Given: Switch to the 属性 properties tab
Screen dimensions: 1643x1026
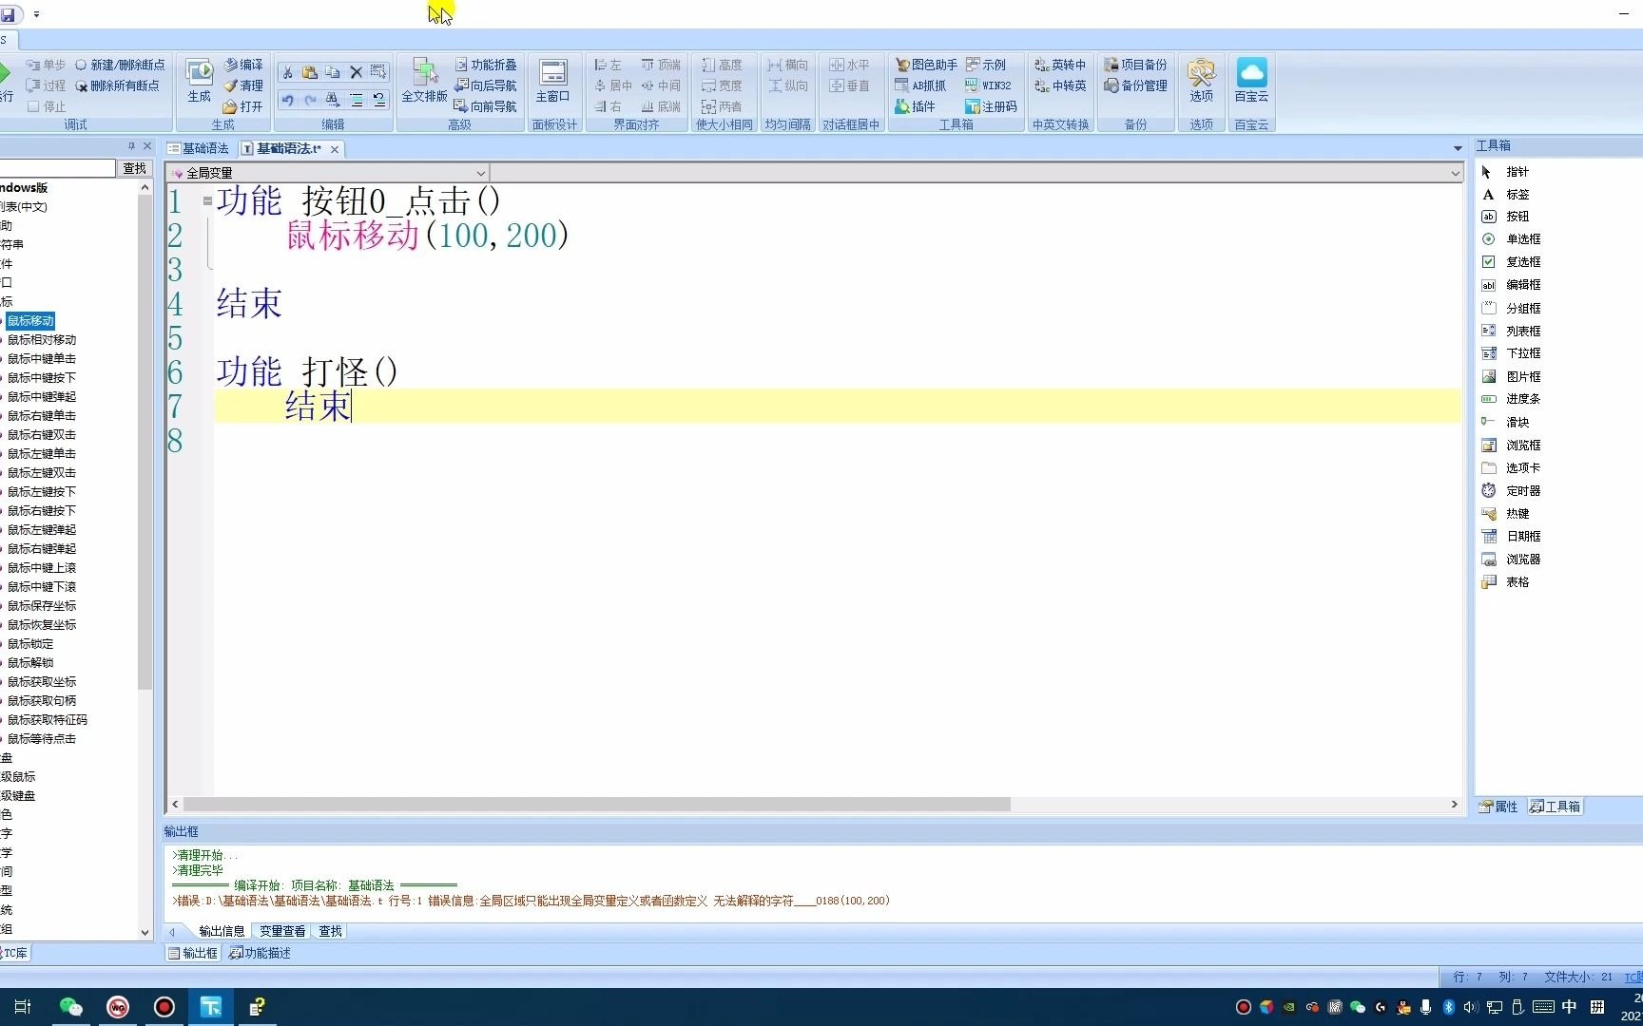Looking at the screenshot, I should pyautogui.click(x=1499, y=807).
